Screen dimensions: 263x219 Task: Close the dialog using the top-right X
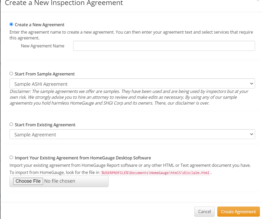coord(258,1)
